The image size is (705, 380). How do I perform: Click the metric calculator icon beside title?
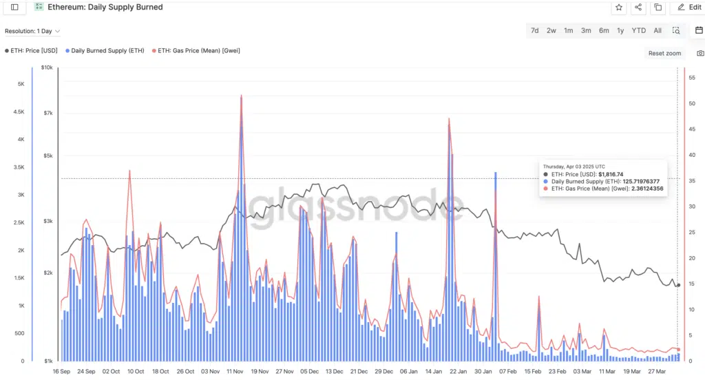tap(39, 8)
